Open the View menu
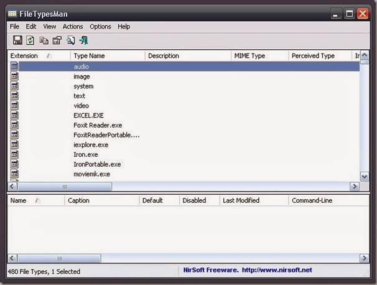The image size is (377, 285). 50,27
